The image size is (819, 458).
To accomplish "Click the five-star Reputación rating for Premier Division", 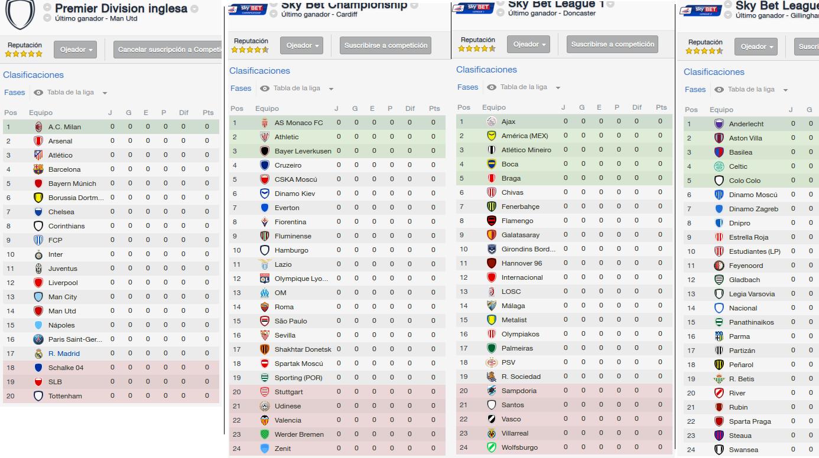I will tap(24, 54).
